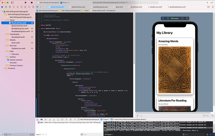Open BookRatingView.swift in the navigator
The width and height of the screenshot is (215, 136).
click(x=20, y=29)
